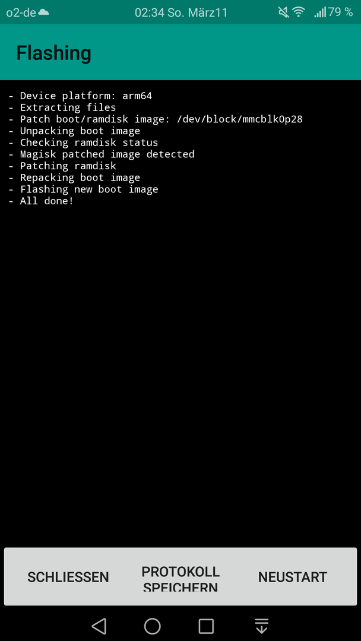Tap the SCHLIESSEN button
Screen dimensions: 361x641
68,577
